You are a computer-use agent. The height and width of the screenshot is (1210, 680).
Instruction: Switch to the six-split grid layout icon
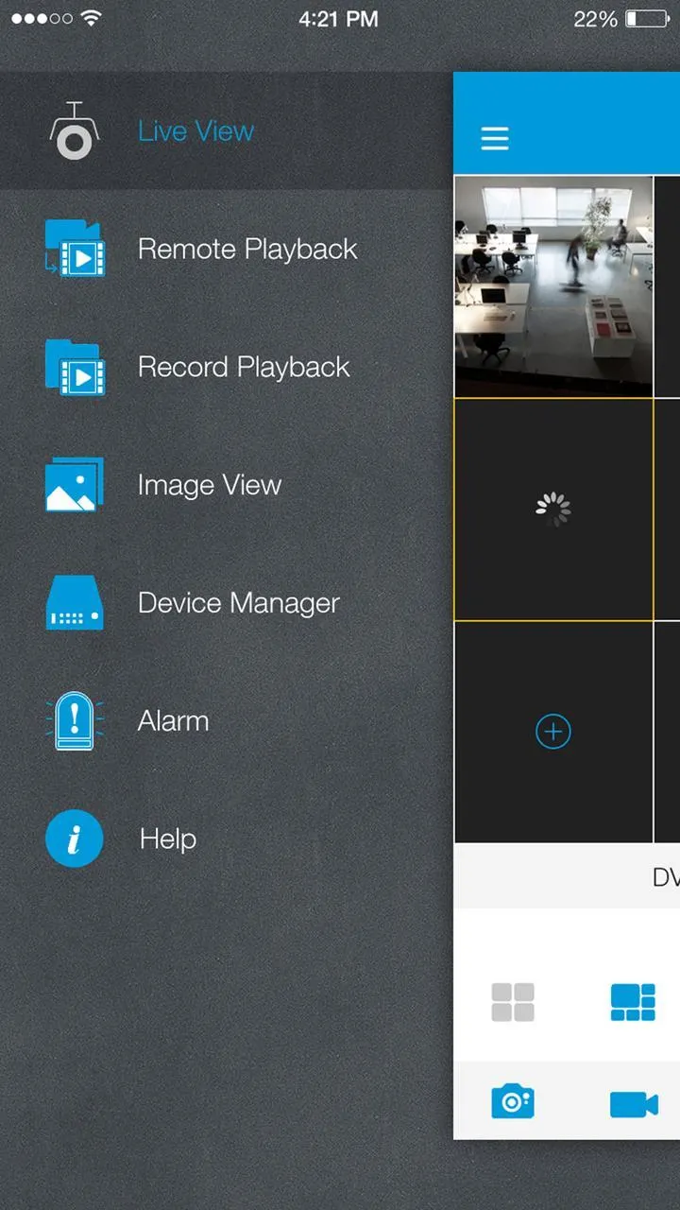(x=633, y=1002)
